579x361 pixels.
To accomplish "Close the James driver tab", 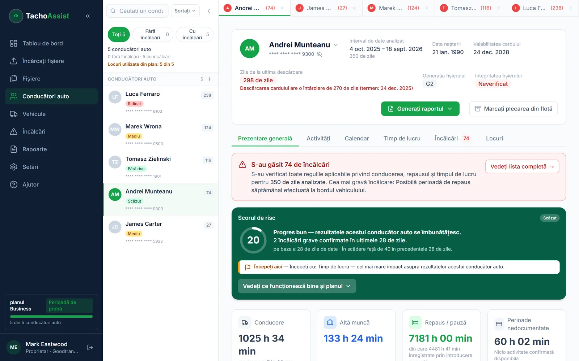I will (x=354, y=8).
